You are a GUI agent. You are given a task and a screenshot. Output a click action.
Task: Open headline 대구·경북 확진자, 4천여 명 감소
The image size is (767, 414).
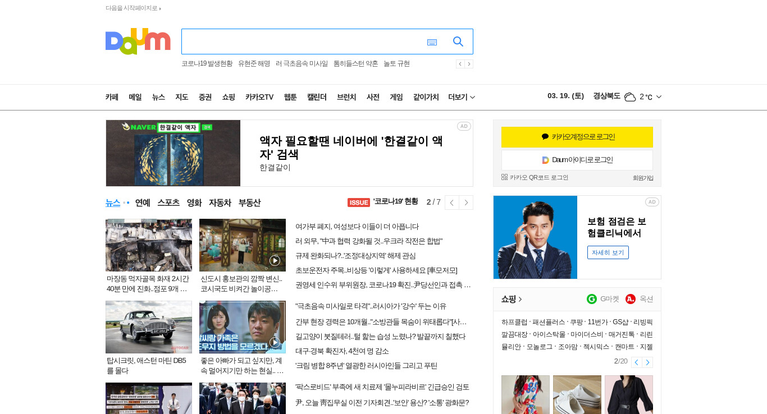[342, 351]
